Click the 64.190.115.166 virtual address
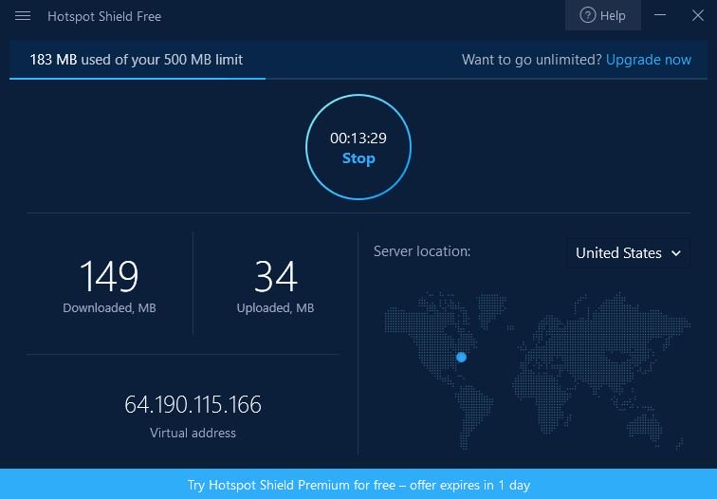 (x=193, y=404)
